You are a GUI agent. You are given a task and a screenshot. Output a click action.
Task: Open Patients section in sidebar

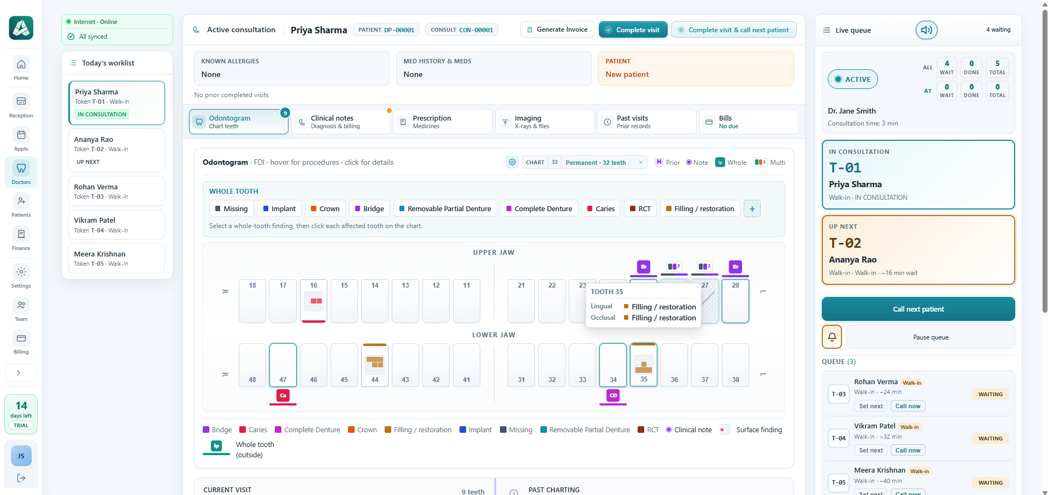click(21, 206)
